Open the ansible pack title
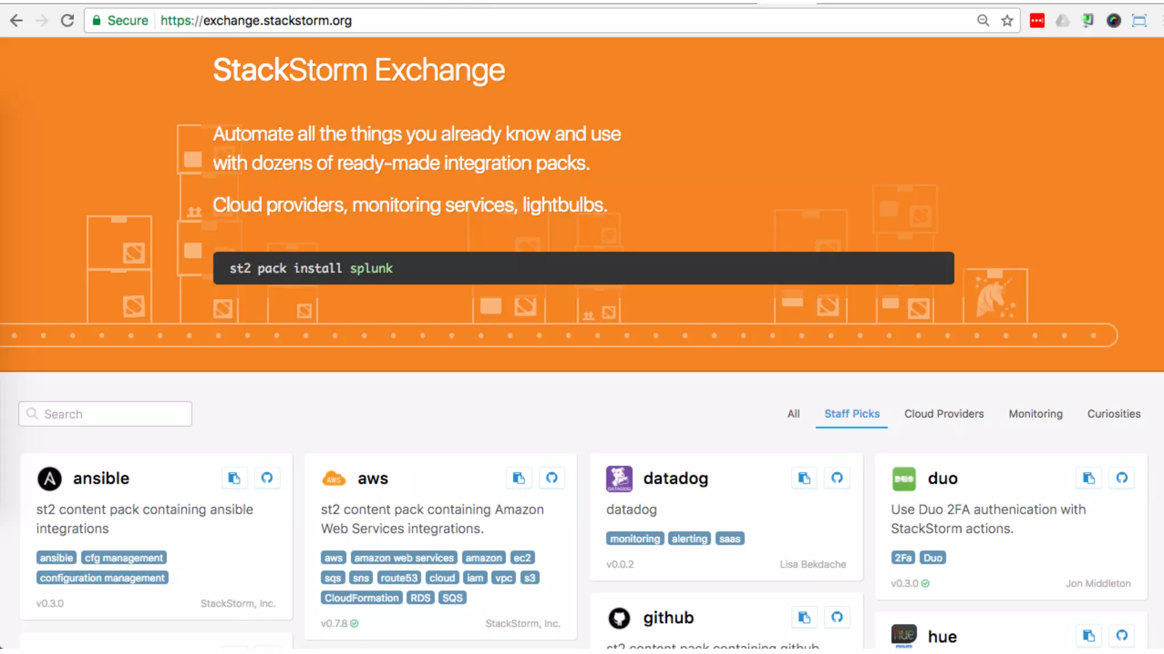 (101, 478)
